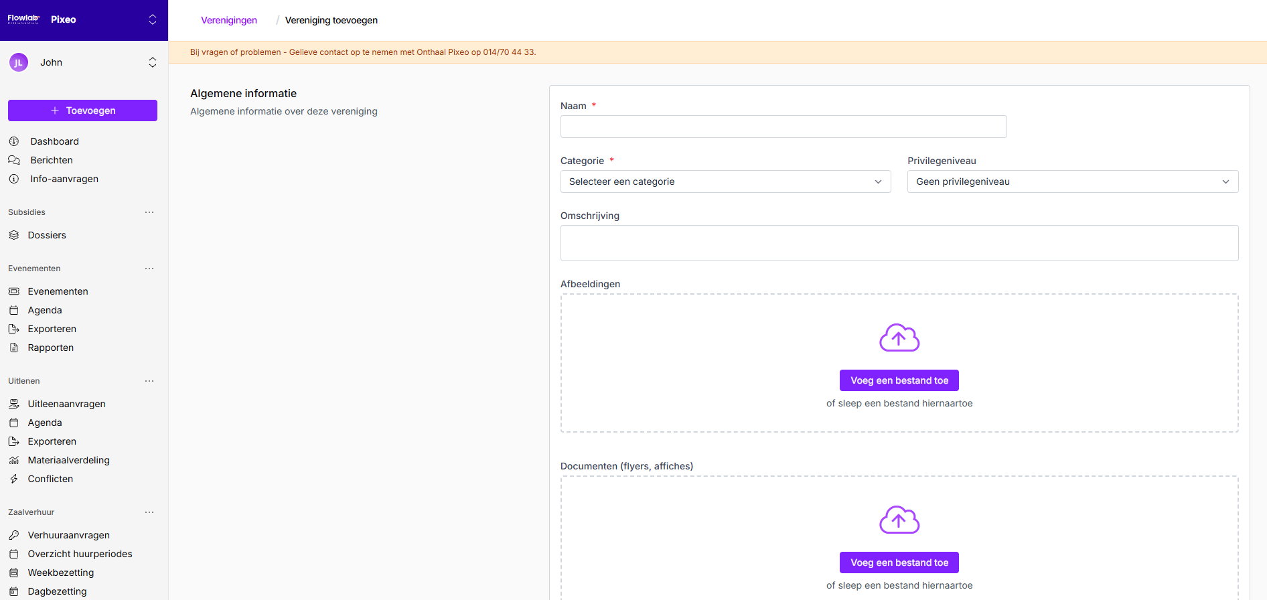1267x600 pixels.
Task: Click the Verenigingen breadcrumb link
Action: tap(229, 20)
